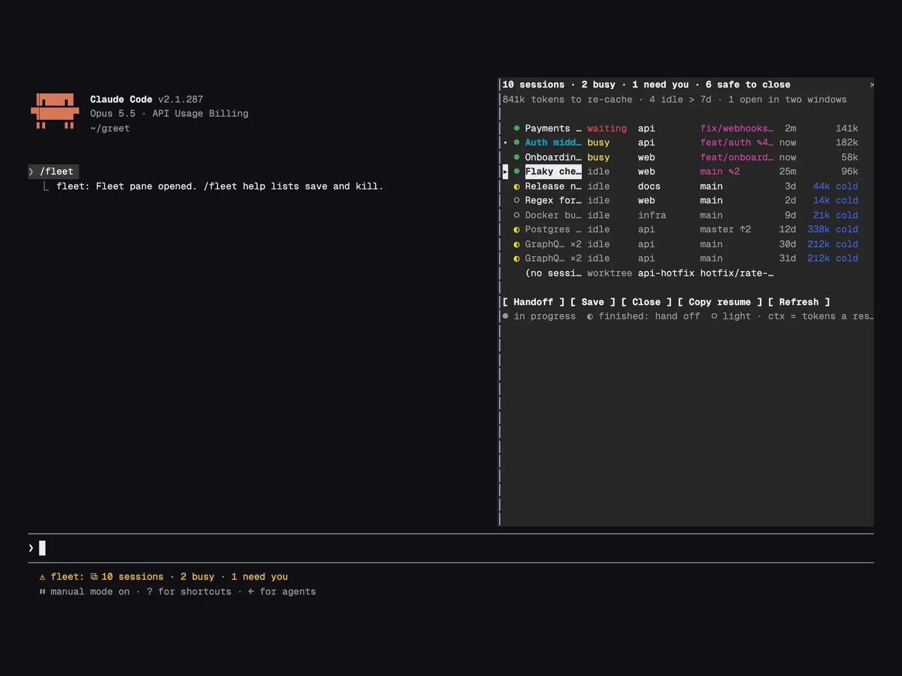The width and height of the screenshot is (902, 676).
Task: Click the Copy resume button
Action: (x=720, y=302)
